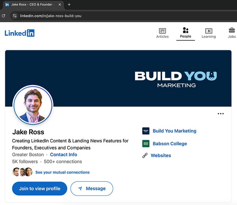Screen dimensions: 237x205
Task: Click the Build You Marketing banner image
Action: pyautogui.click(x=118, y=78)
